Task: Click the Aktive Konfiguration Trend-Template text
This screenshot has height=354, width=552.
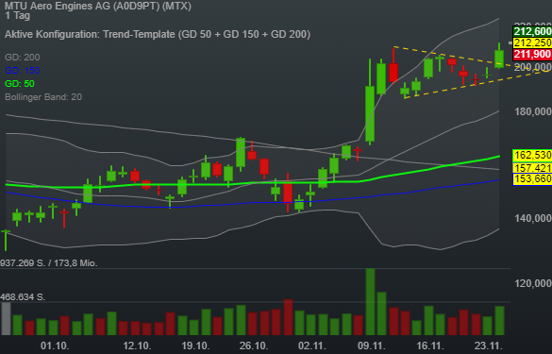Action: pyautogui.click(x=158, y=34)
